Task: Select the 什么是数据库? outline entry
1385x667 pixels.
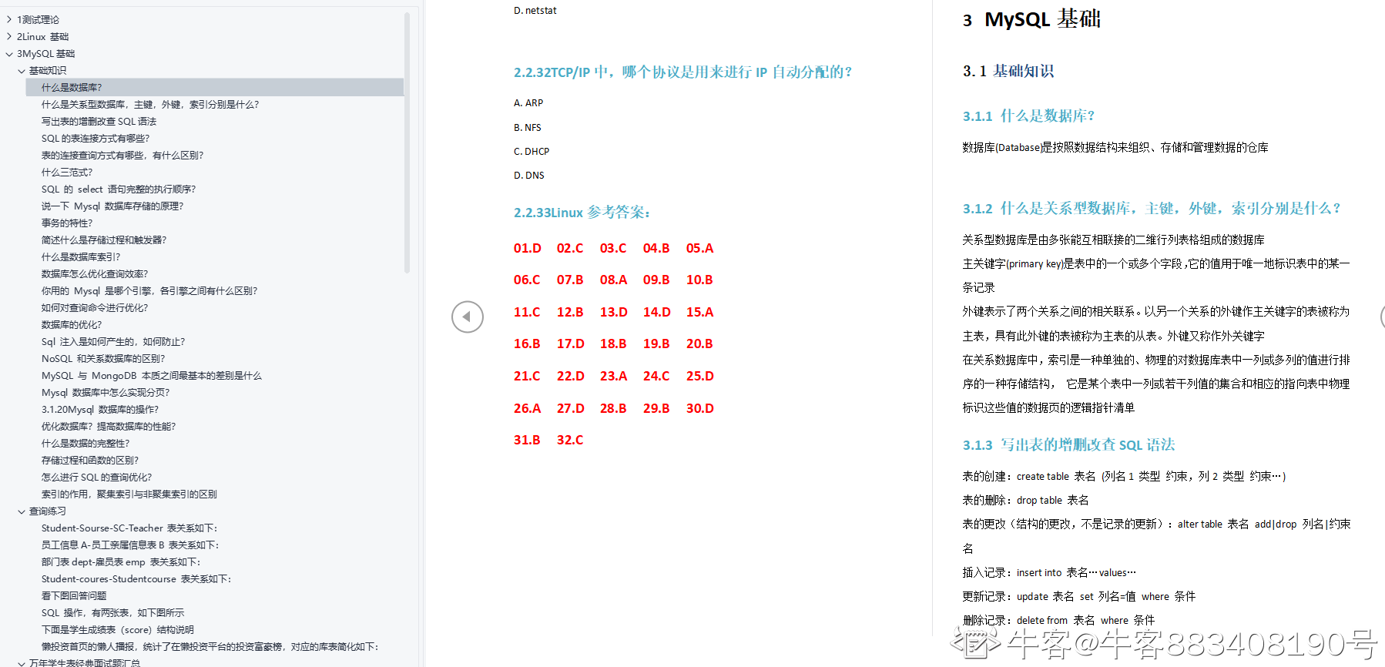Action: pyautogui.click(x=215, y=88)
